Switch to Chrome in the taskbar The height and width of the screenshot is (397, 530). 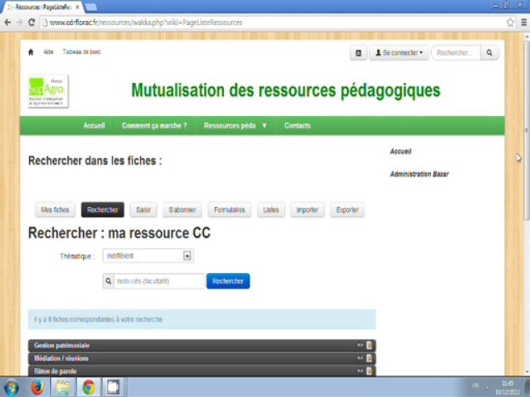click(x=88, y=387)
